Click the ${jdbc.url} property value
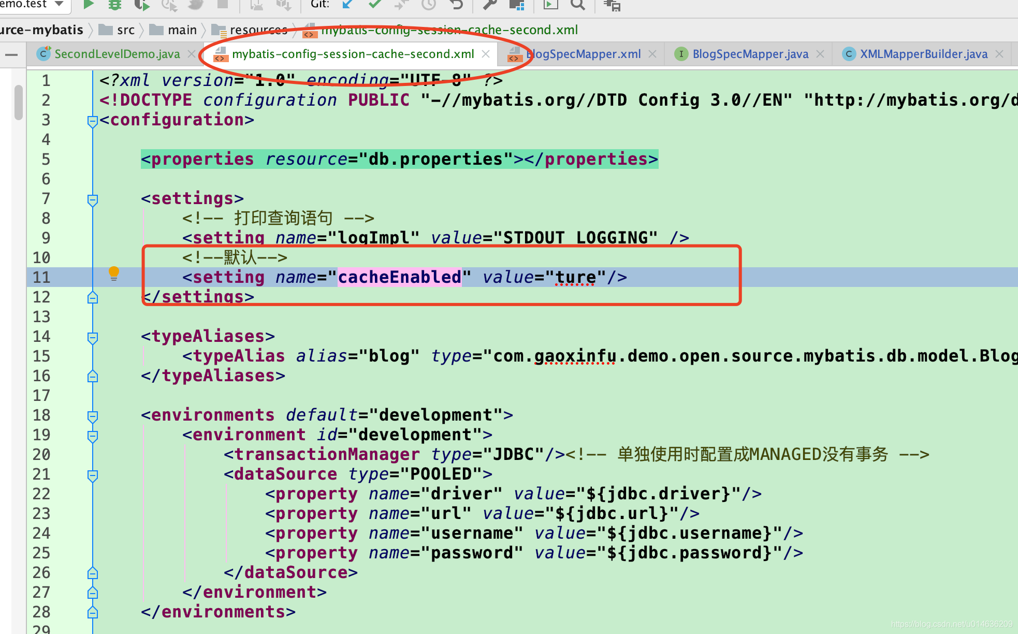Viewport: 1018px width, 634px height. pos(612,513)
